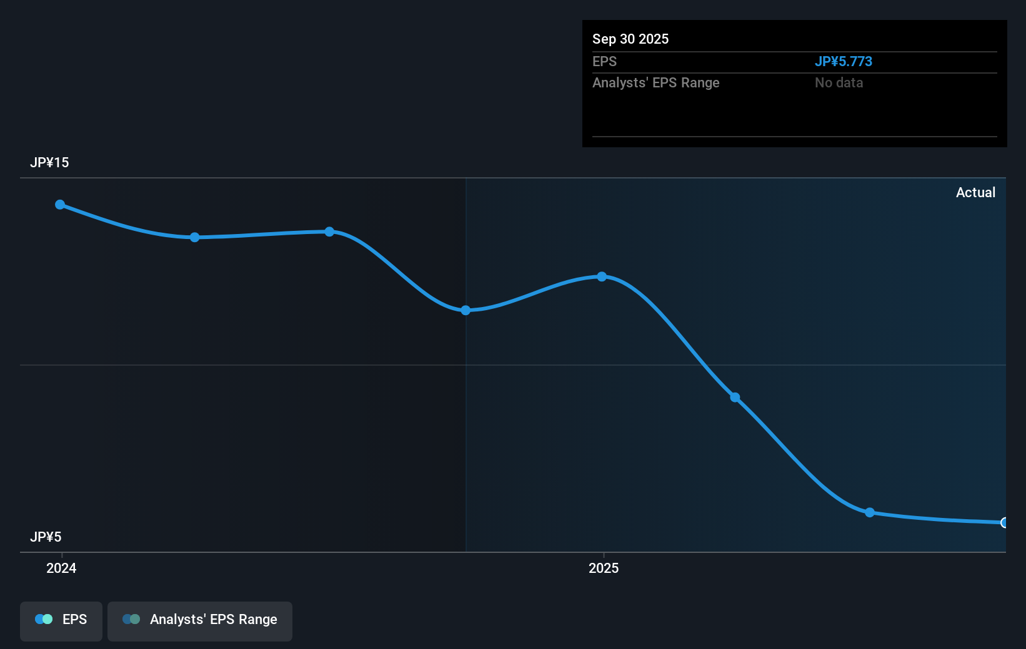
Task: Select the lowest EPS data point at chart right
Action: [x=1005, y=522]
